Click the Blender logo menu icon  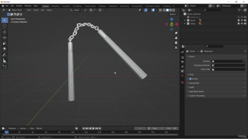click(x=3, y=6)
